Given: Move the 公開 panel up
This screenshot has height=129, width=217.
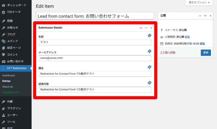Looking at the screenshot, I should [200, 16].
